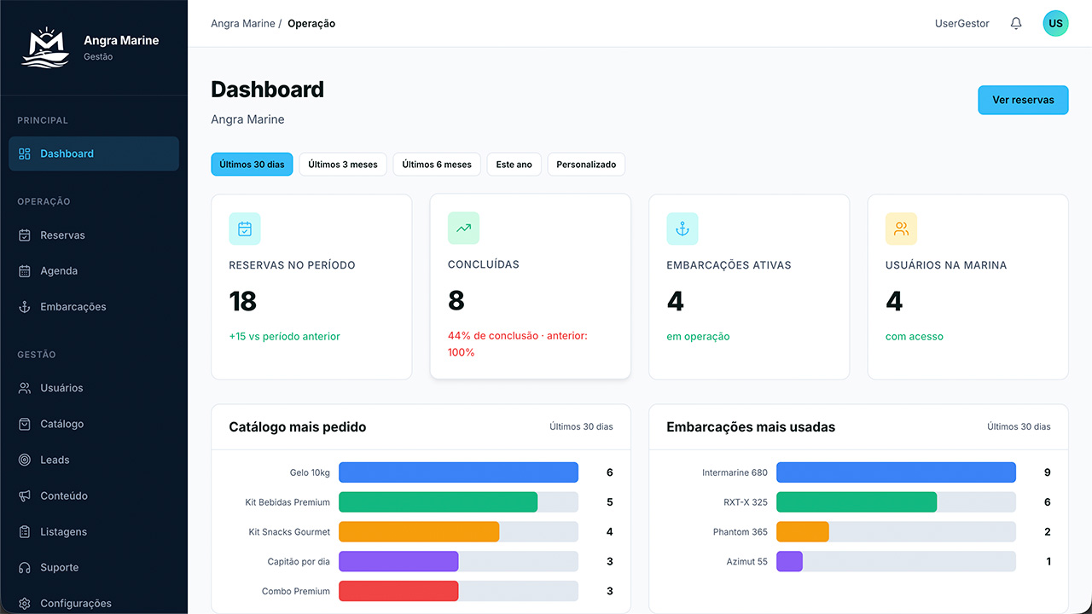Open the US user avatar

click(1055, 24)
